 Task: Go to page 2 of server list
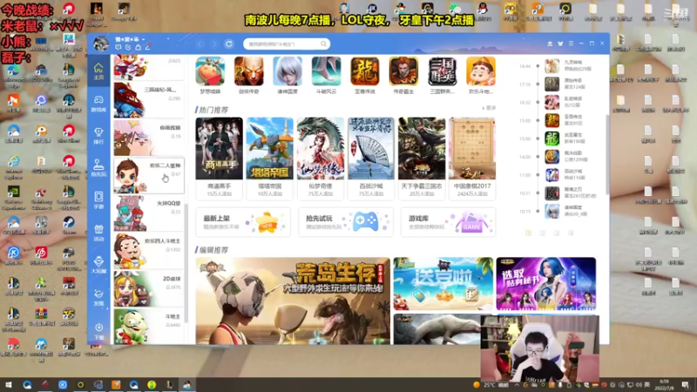point(542,233)
